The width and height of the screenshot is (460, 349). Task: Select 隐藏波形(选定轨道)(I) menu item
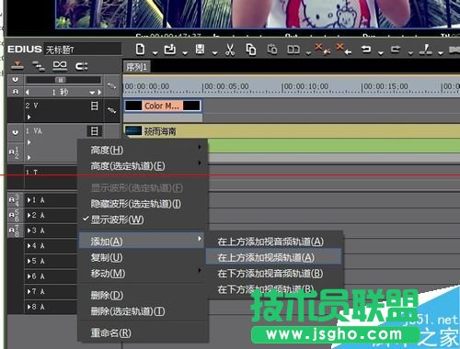pyautogui.click(x=143, y=204)
